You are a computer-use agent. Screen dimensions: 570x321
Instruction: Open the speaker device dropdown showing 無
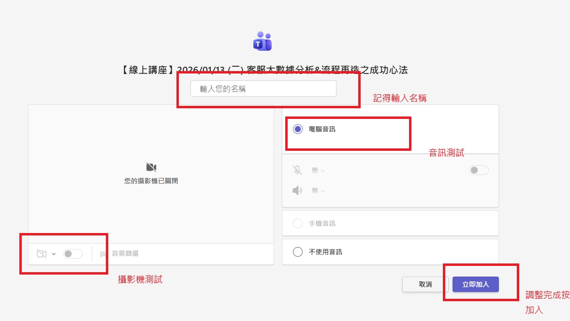[318, 190]
